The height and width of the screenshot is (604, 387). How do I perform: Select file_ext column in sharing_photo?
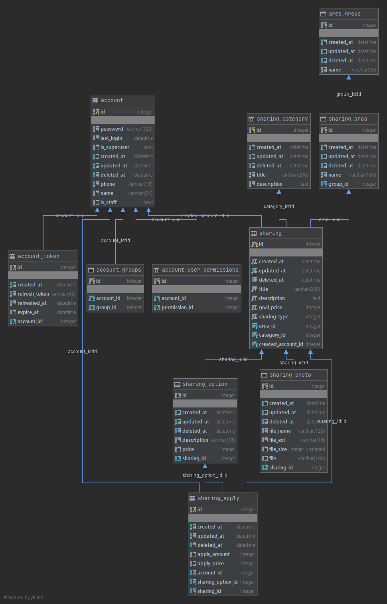[x=294, y=440]
